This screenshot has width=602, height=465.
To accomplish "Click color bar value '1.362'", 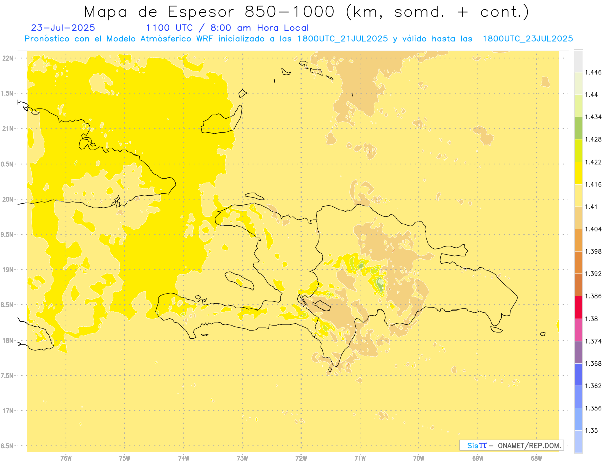I will pos(593,386).
